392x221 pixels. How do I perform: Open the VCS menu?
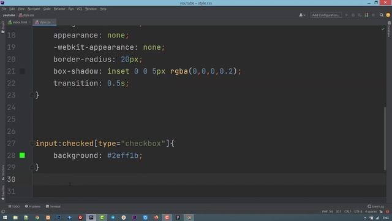pos(79,9)
